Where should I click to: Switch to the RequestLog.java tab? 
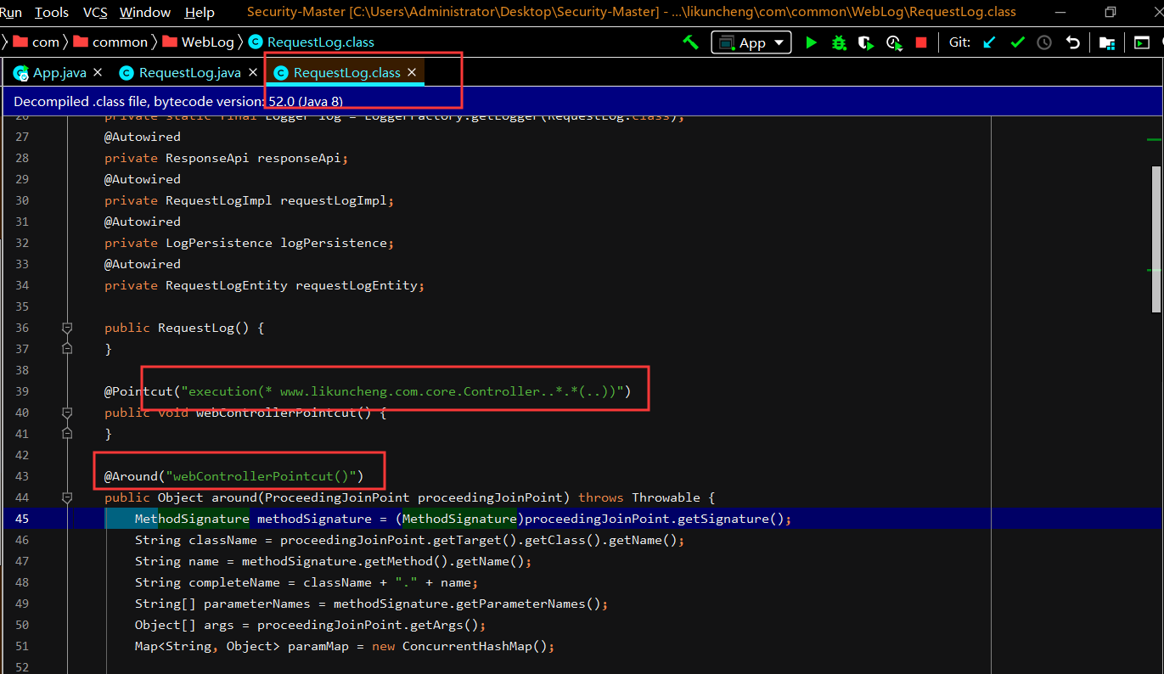coord(189,73)
